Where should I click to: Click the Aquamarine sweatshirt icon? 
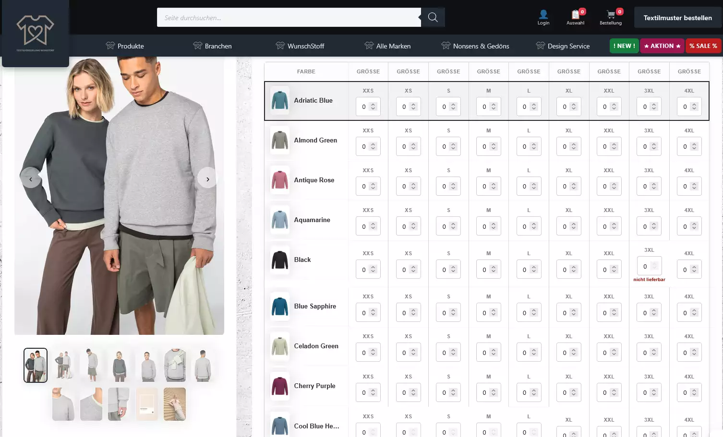[x=279, y=220]
